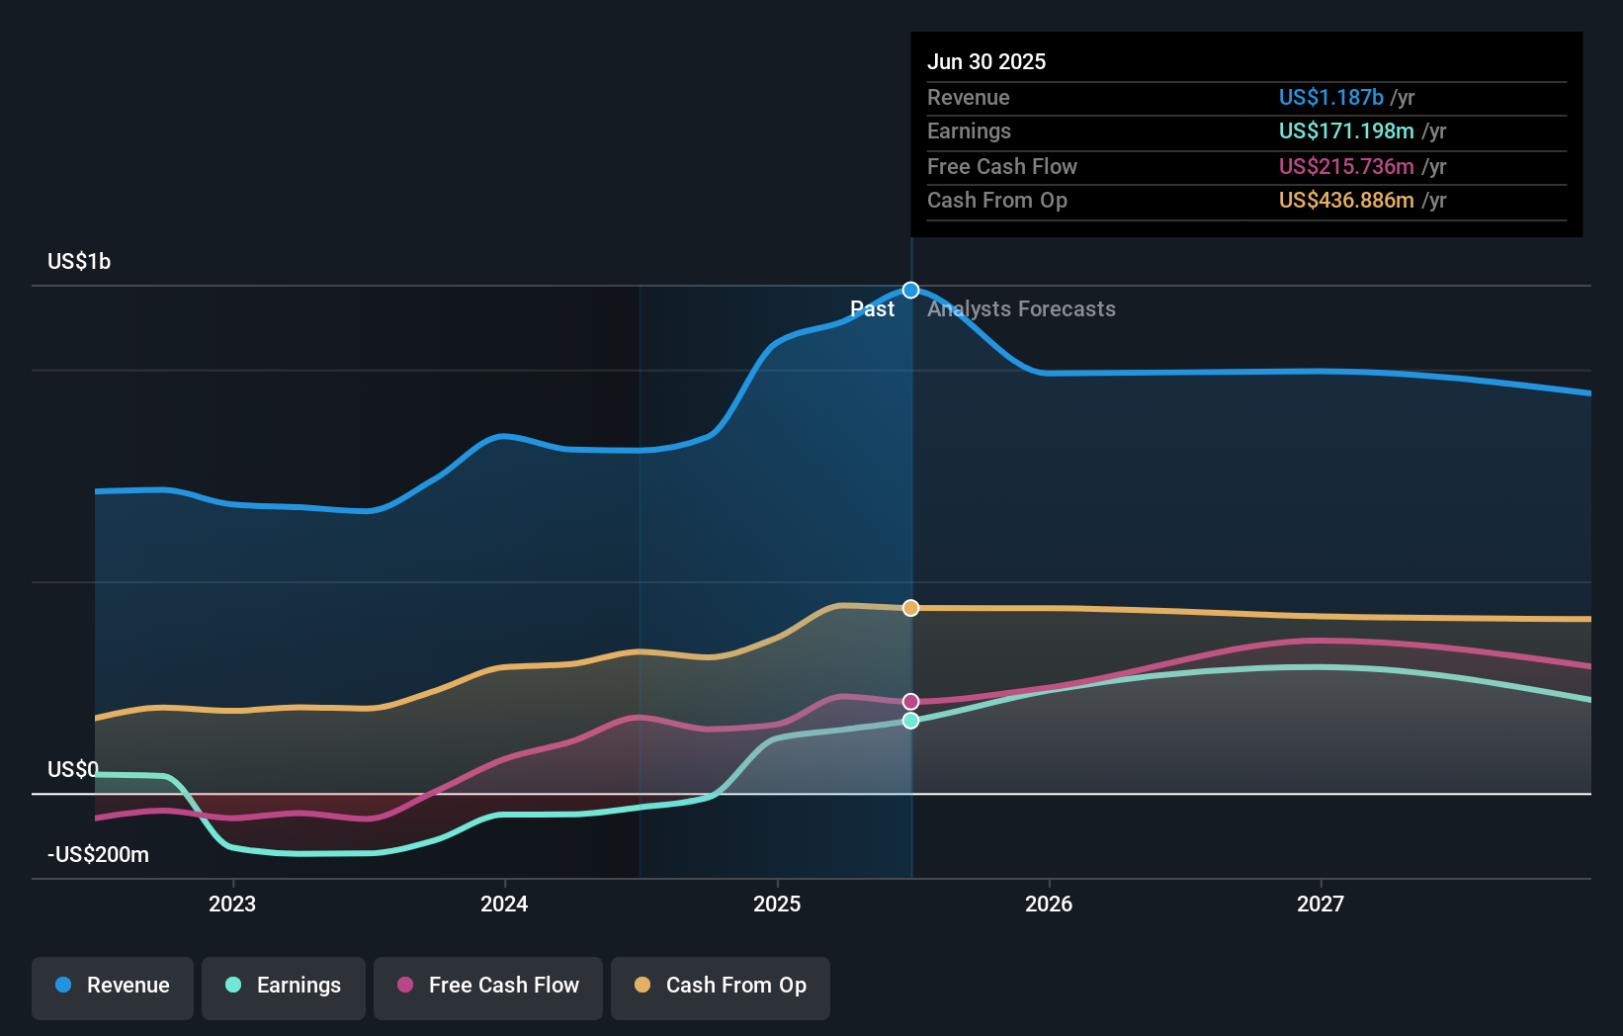
Task: Switch to the Past section of the chart
Action: (x=872, y=308)
